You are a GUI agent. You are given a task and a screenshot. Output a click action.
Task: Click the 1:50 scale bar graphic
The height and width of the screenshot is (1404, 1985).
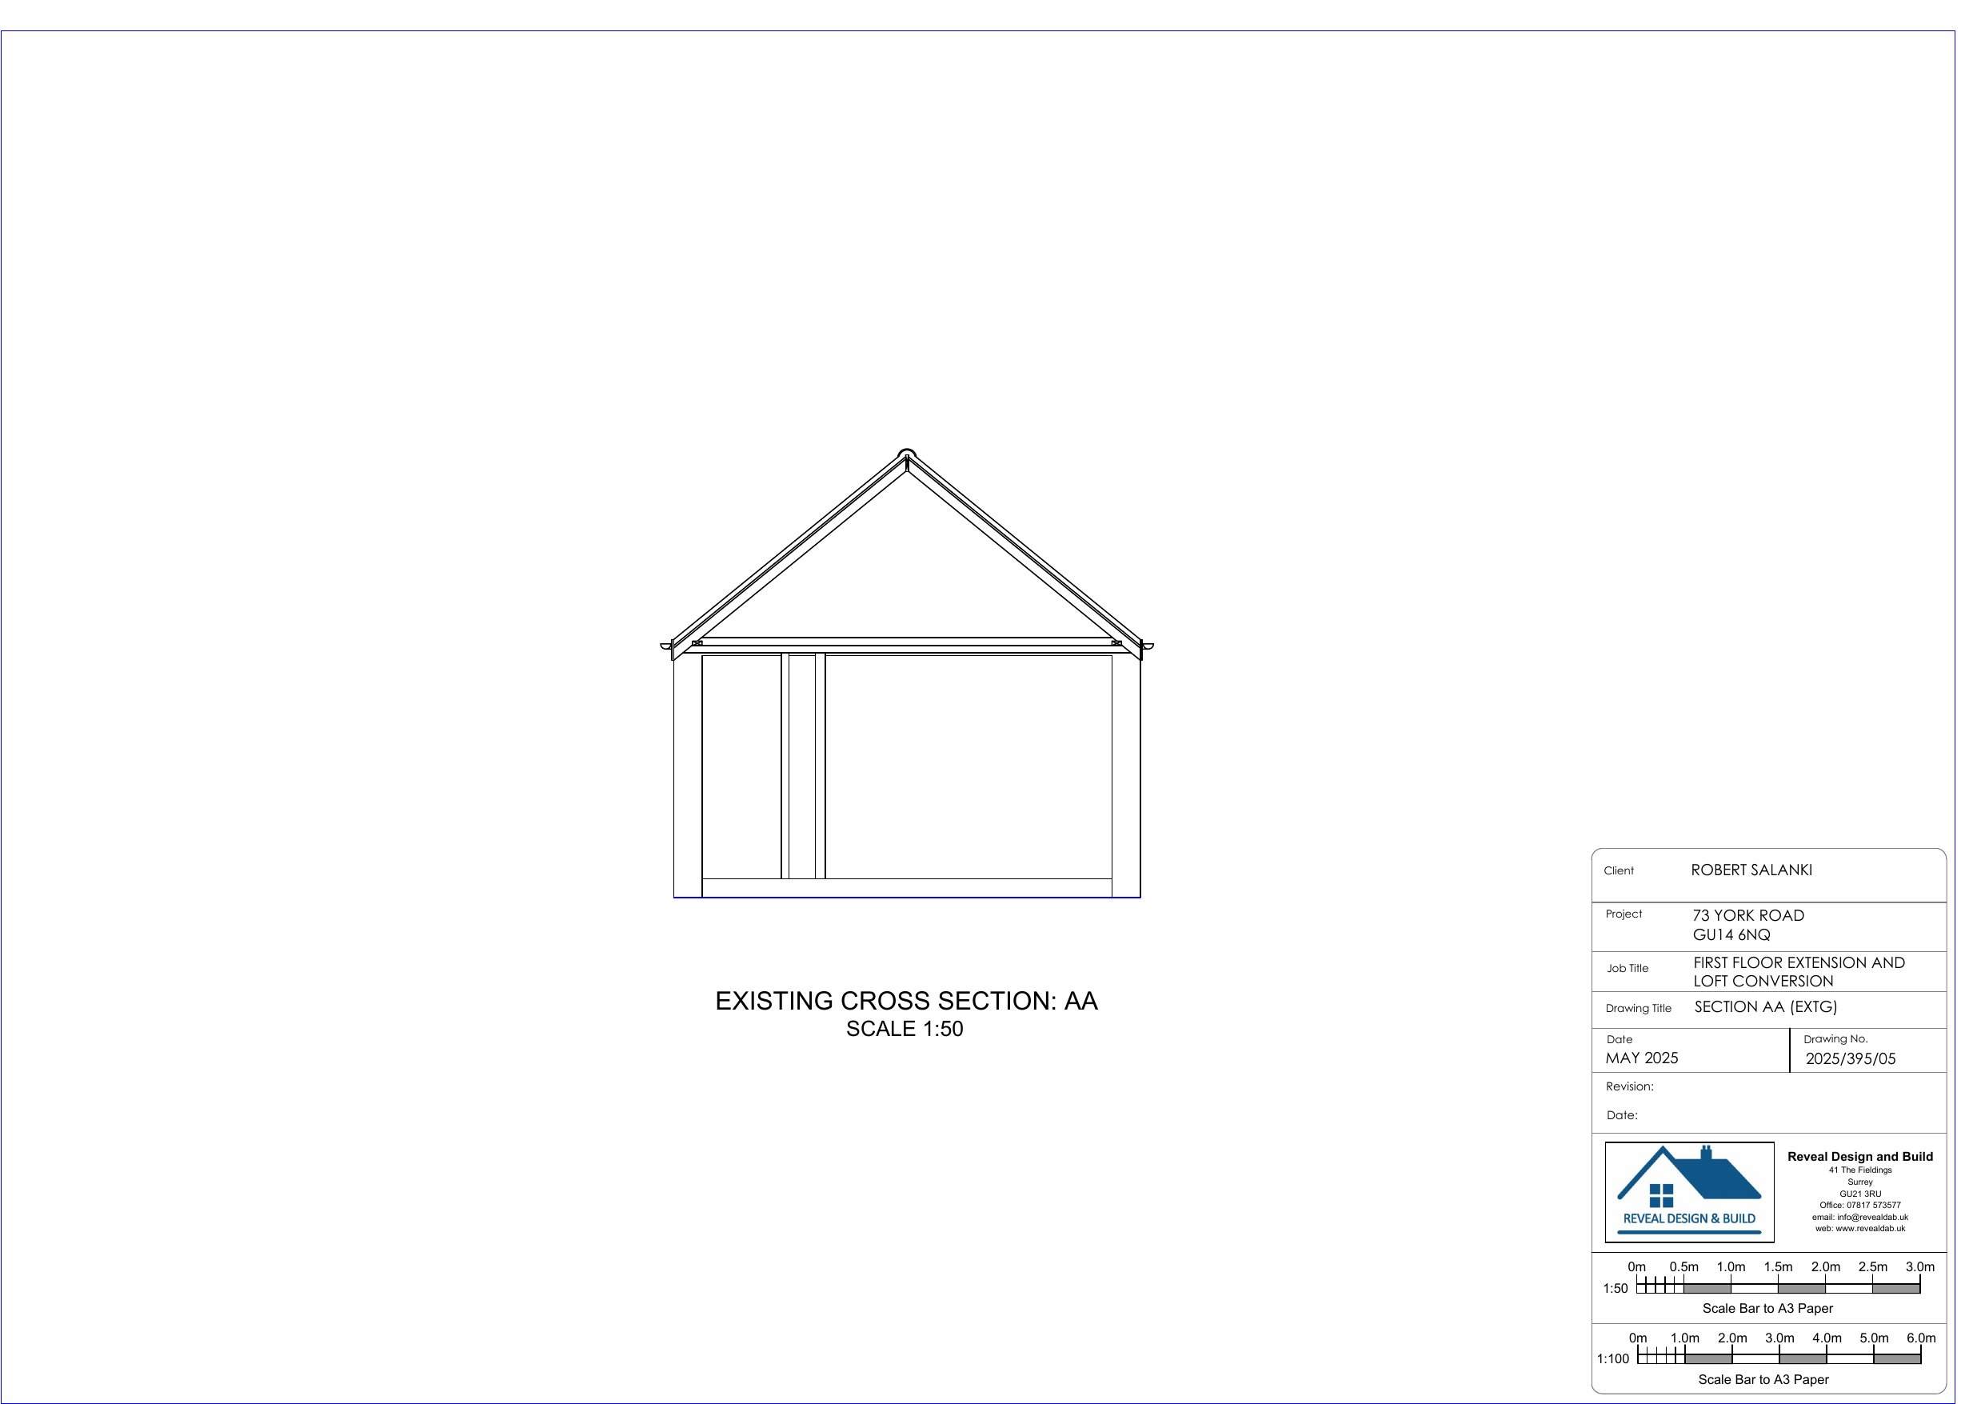(x=1778, y=1287)
